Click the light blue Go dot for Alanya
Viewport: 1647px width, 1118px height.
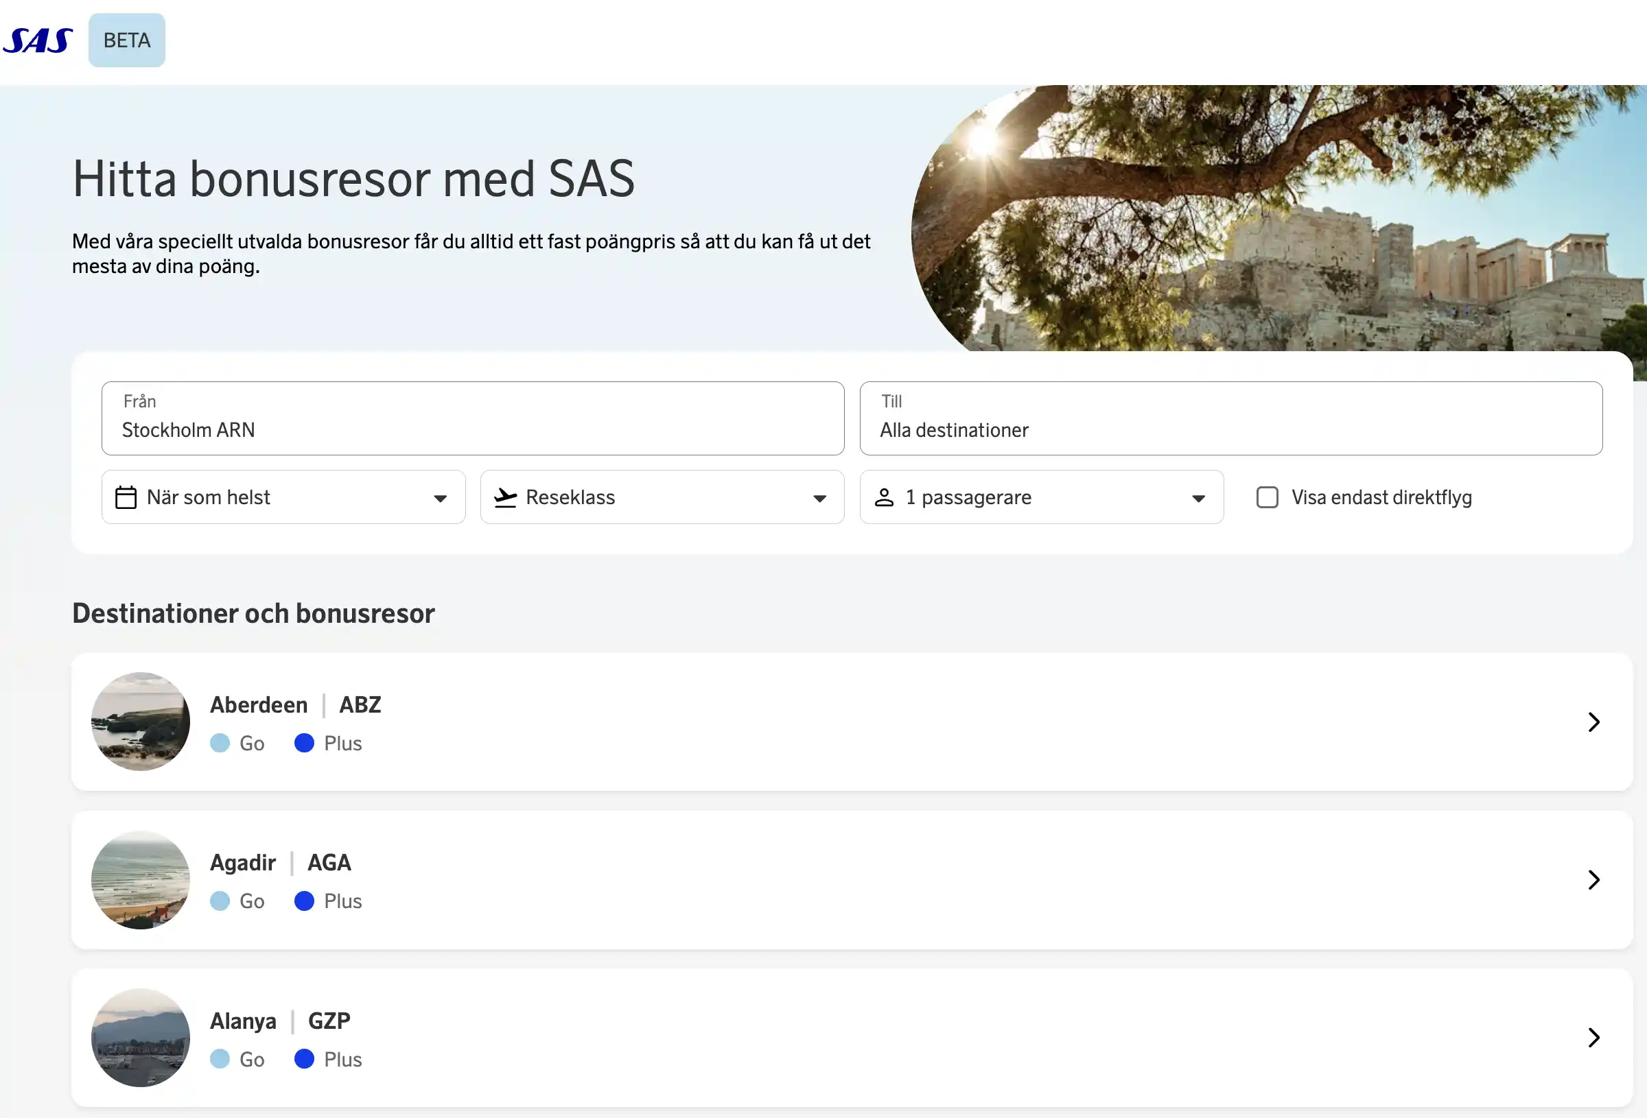click(220, 1059)
